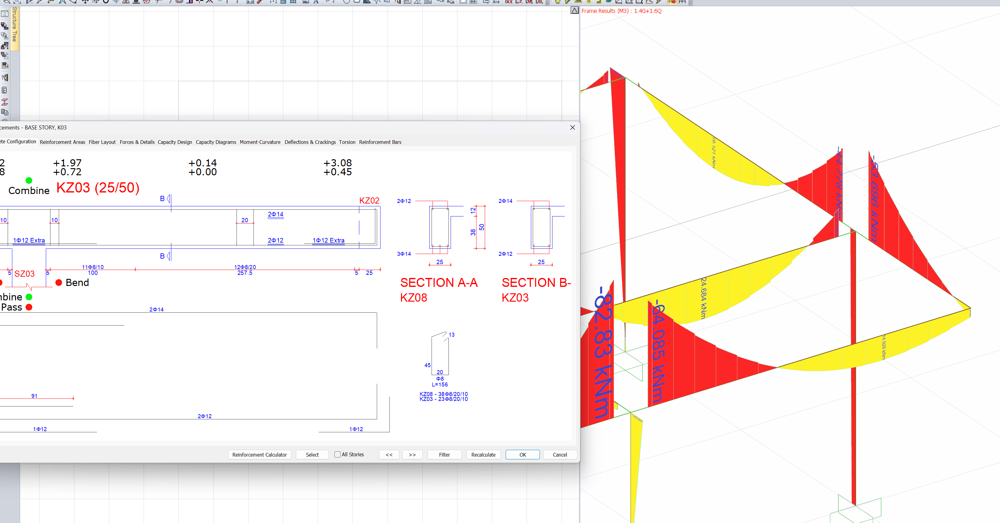Switch to the Torsion tab
Image resolution: width=1000 pixels, height=523 pixels.
(x=347, y=142)
